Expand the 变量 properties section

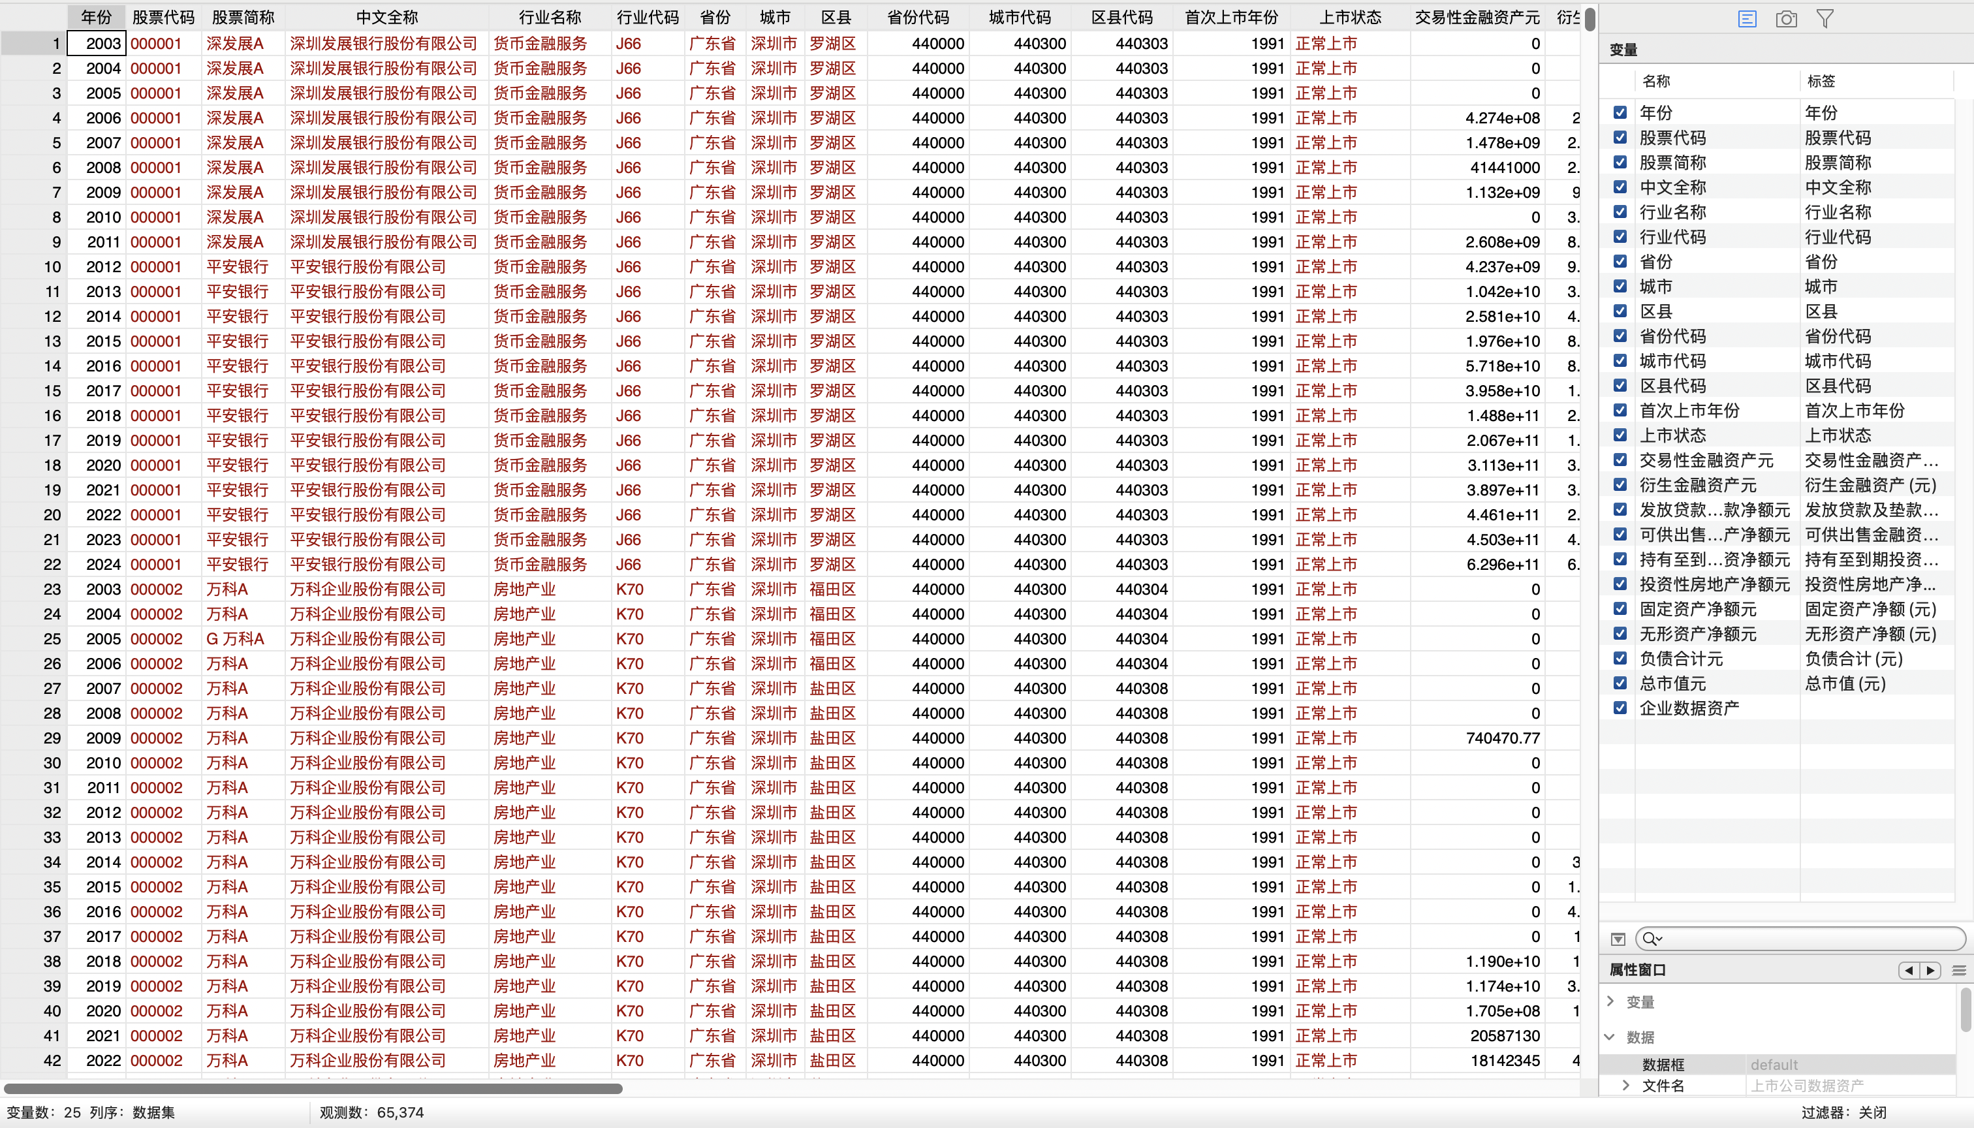1612,1001
